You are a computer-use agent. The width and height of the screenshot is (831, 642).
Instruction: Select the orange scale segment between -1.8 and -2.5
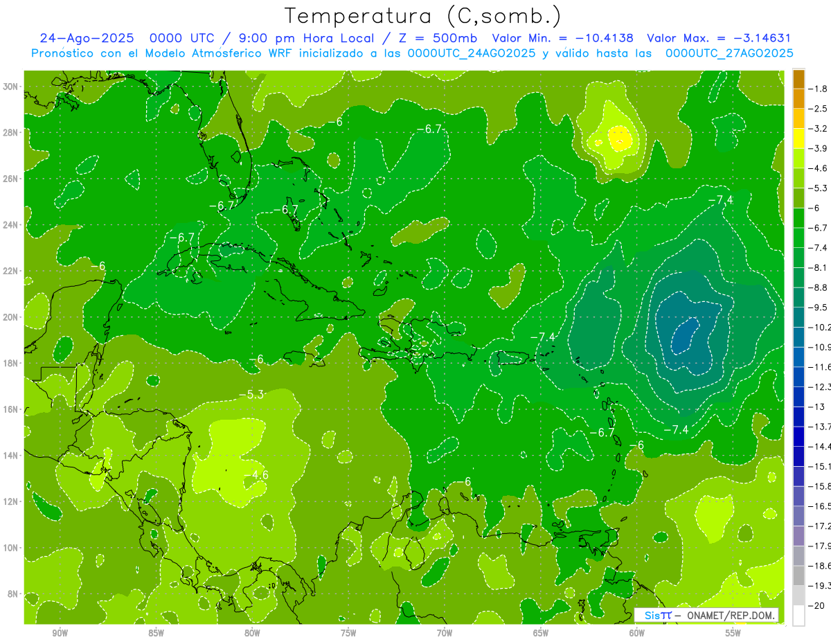(798, 99)
